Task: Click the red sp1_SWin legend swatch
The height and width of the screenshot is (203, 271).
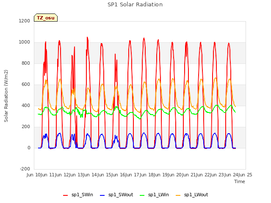Action: 66,195
